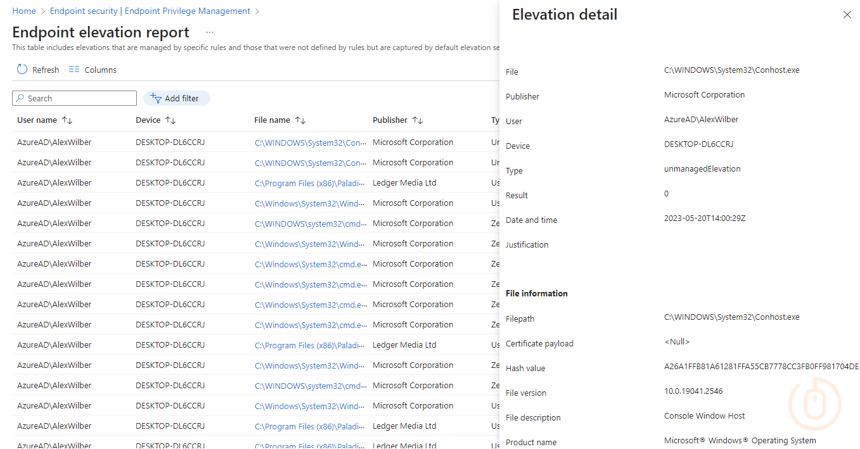Open the first Paladi… Program Files (x86) link

(310, 184)
